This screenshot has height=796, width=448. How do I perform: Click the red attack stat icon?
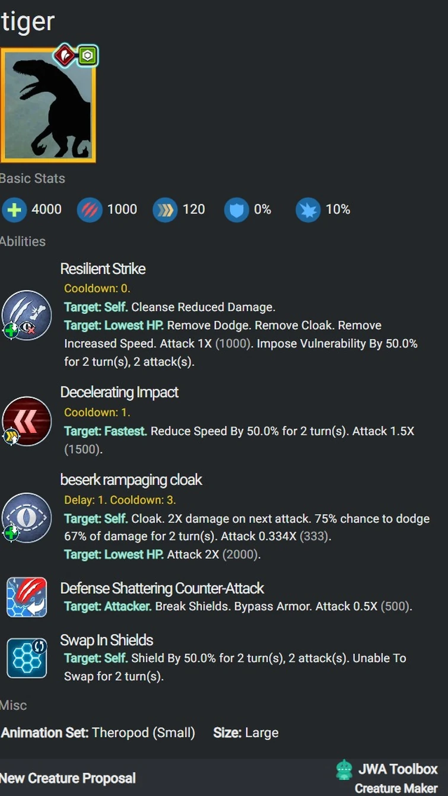click(x=89, y=209)
